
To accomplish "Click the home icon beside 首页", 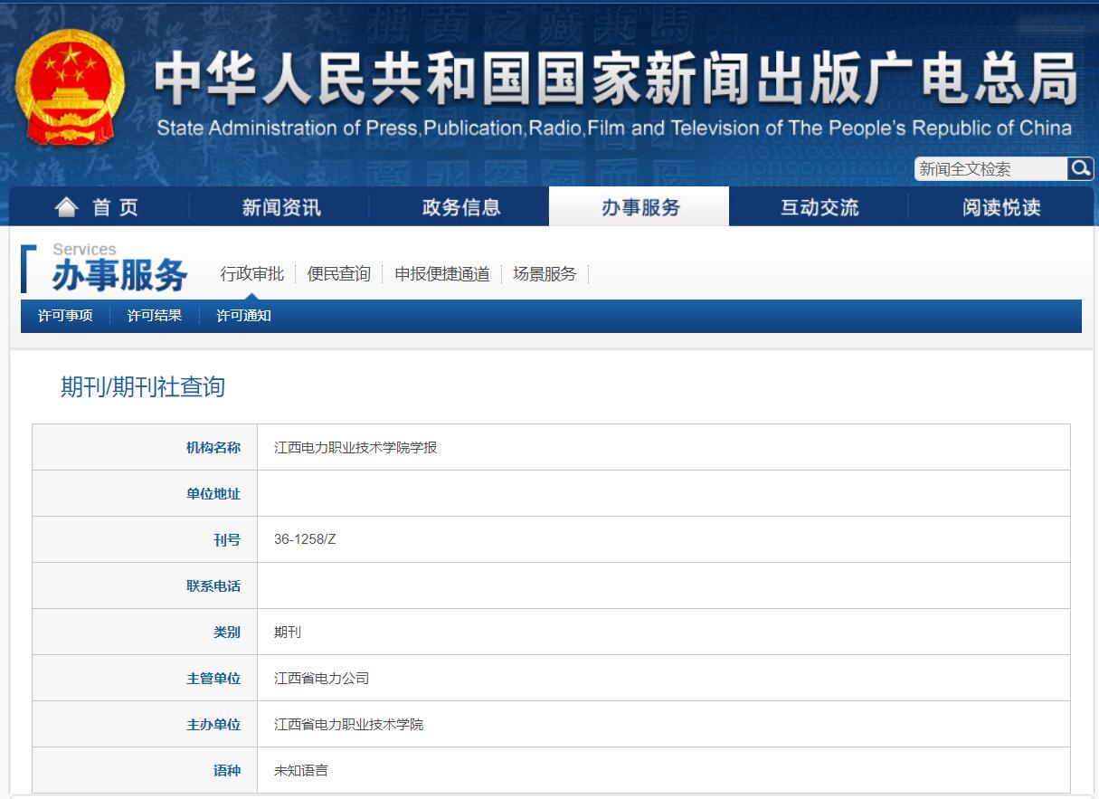I will [67, 207].
